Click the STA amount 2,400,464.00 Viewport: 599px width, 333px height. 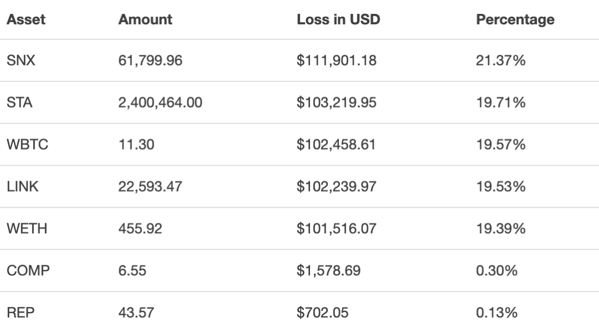(x=160, y=103)
